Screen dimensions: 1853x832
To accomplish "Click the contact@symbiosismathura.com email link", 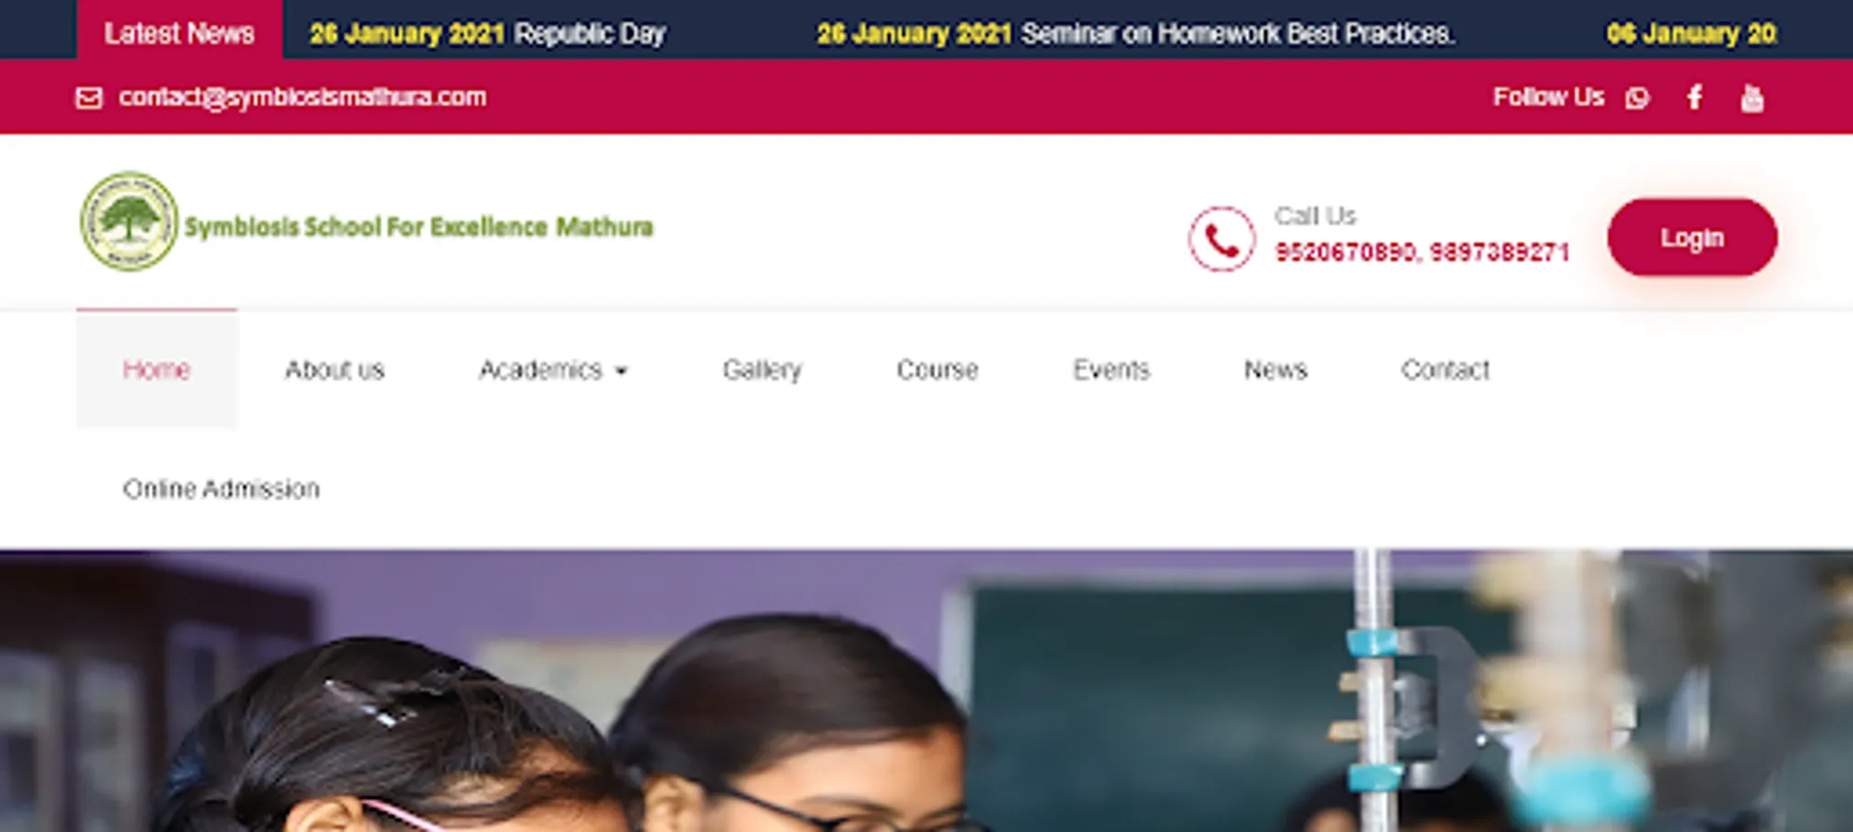I will 303,97.
